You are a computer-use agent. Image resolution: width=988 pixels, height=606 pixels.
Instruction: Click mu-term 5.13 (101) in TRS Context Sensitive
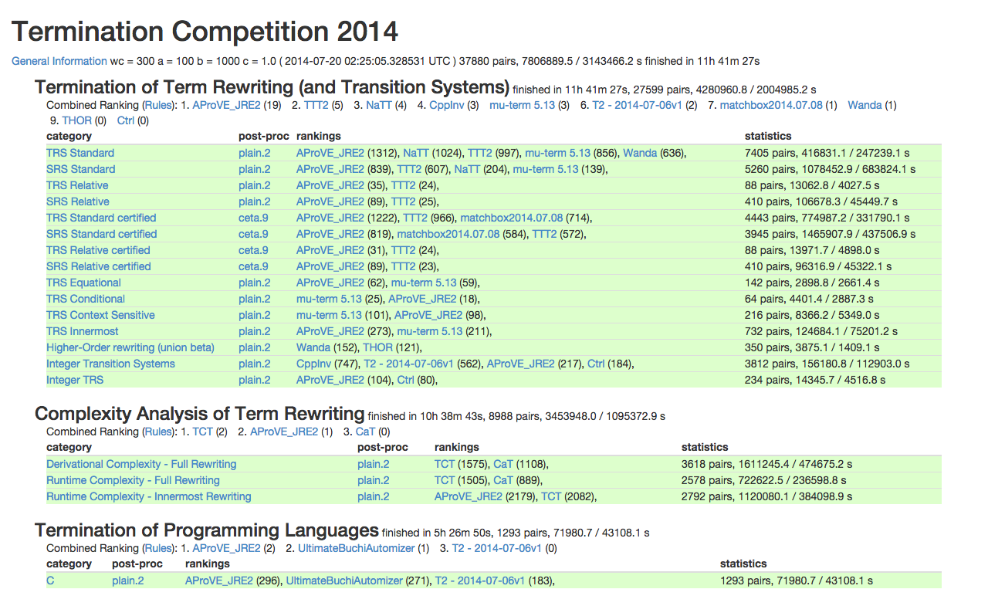point(329,315)
